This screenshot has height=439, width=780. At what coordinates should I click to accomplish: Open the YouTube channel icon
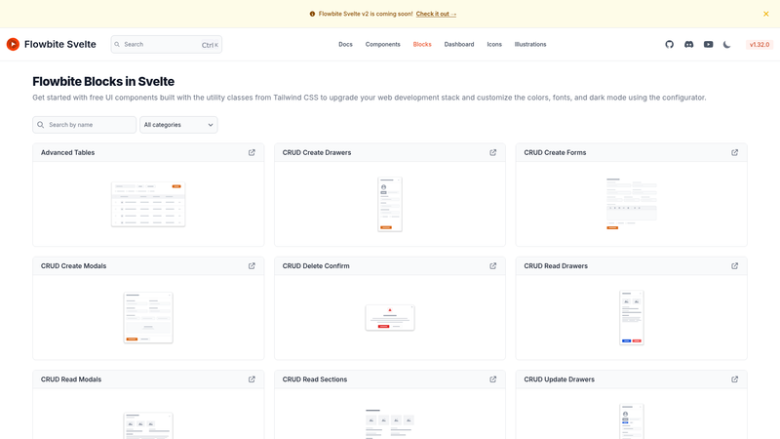click(x=709, y=44)
